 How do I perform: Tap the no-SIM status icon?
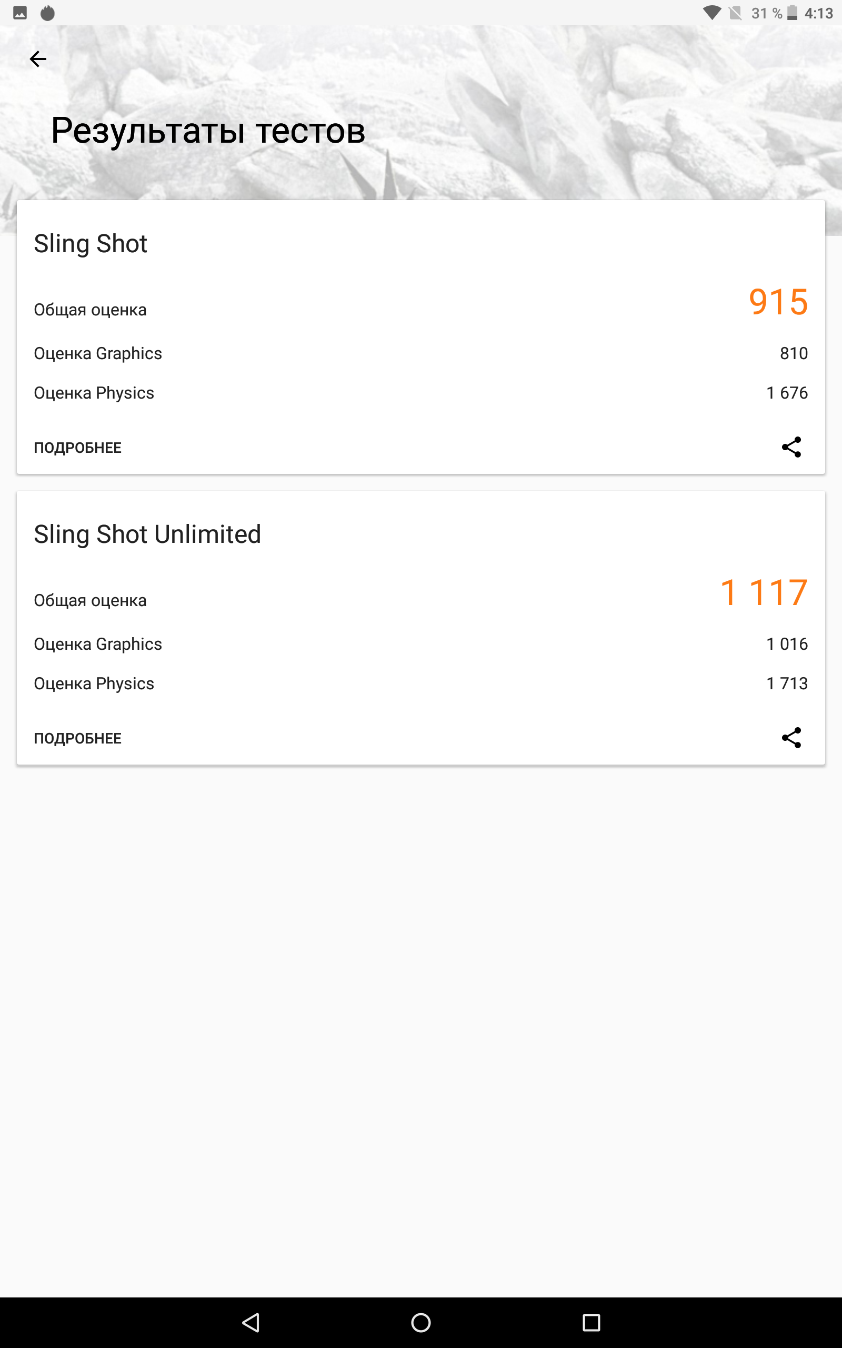click(735, 13)
